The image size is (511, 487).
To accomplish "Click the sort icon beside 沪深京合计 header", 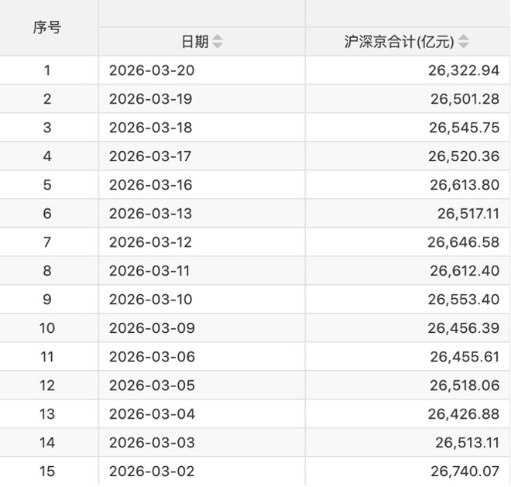I will 464,42.
